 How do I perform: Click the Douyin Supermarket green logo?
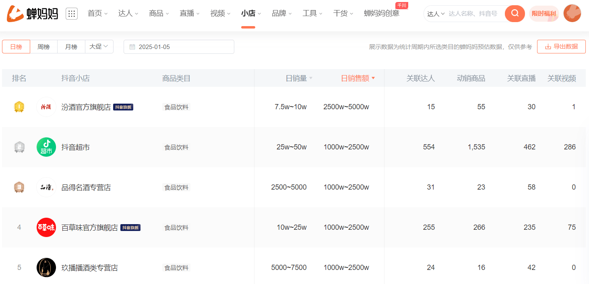tap(46, 147)
